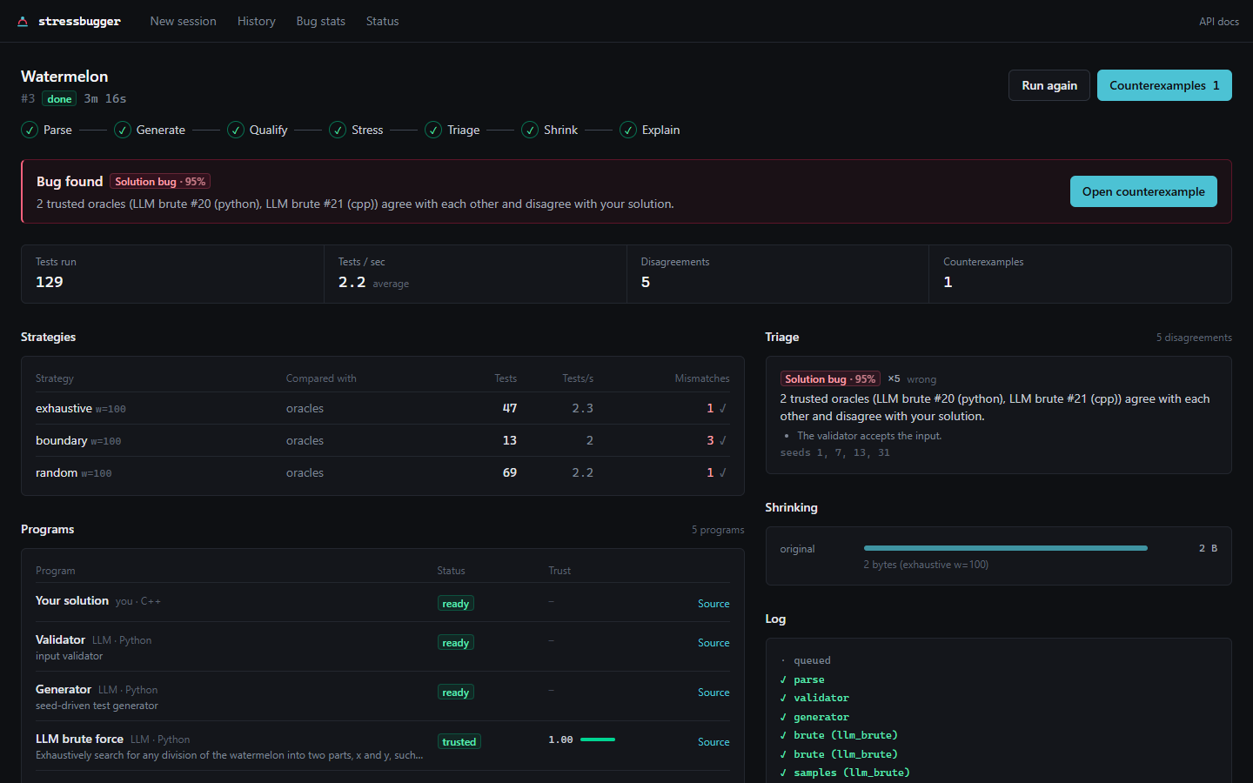The image size is (1253, 783).
Task: Click the checkmark beside parse in Log
Action: click(783, 679)
